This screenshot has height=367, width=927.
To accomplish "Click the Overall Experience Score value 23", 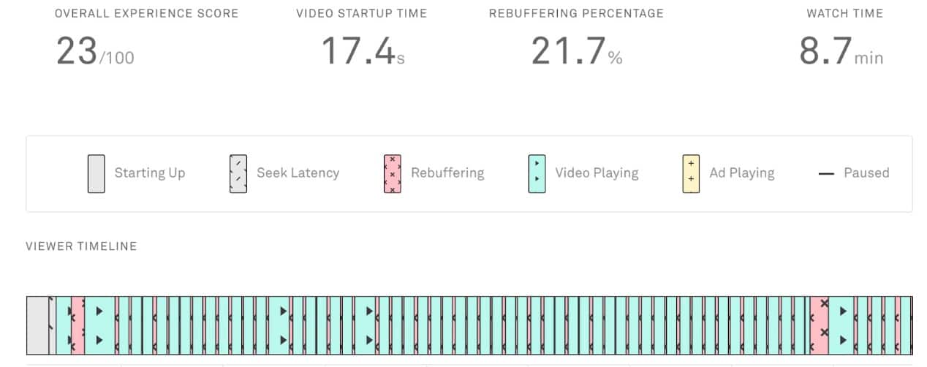I will 77,52.
